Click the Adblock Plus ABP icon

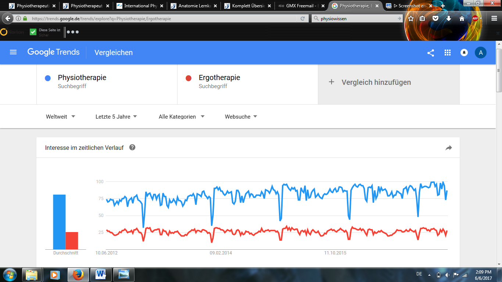coord(475,18)
